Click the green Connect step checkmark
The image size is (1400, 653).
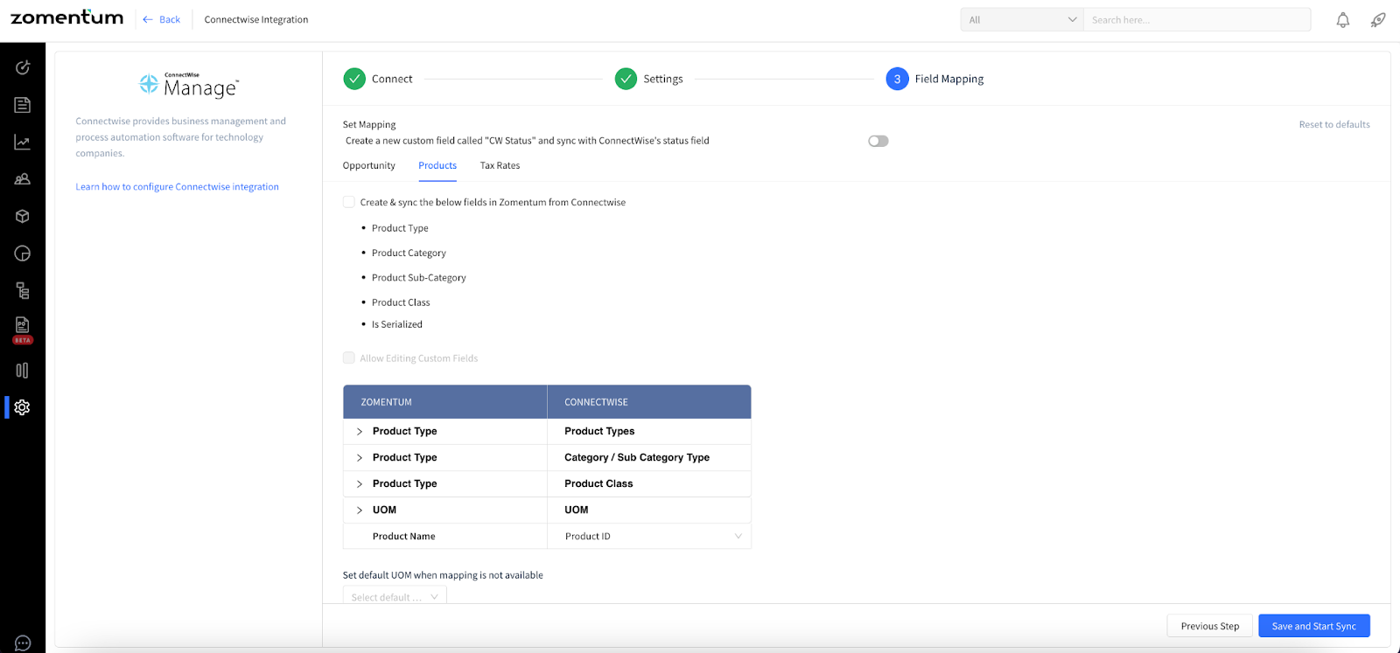pyautogui.click(x=354, y=79)
